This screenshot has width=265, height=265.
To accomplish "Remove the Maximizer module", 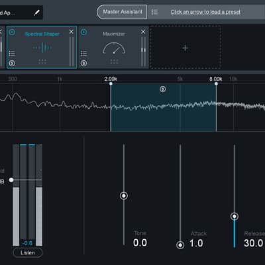I will pyautogui.click(x=143, y=32).
